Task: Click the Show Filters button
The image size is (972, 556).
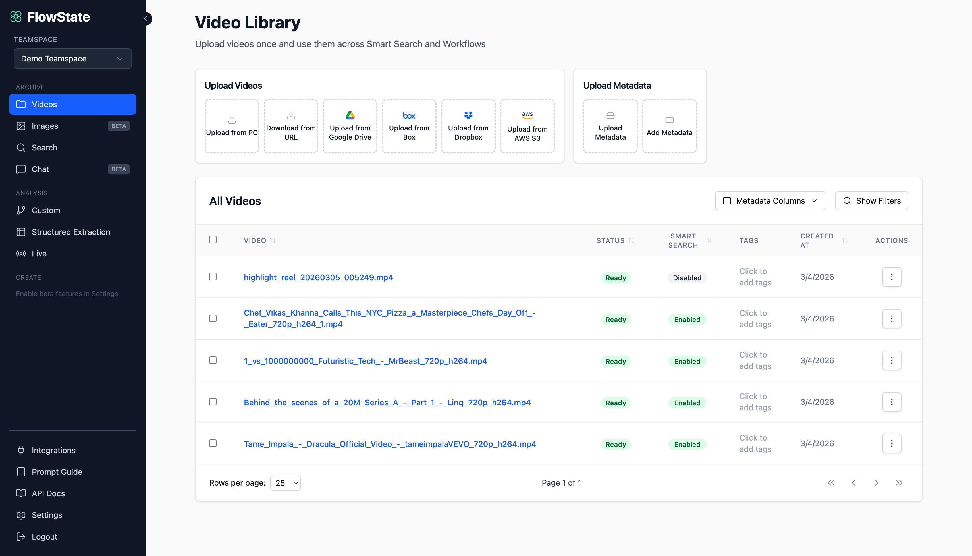Action: (872, 200)
